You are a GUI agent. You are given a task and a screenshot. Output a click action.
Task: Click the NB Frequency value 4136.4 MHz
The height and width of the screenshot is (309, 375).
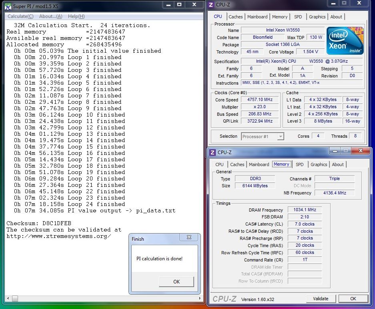335,193
